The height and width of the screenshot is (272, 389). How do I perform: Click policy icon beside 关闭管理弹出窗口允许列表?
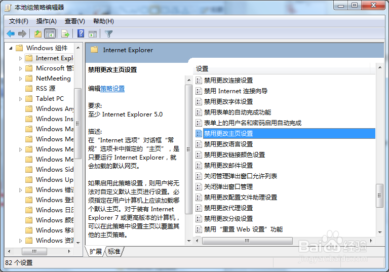(x=199, y=176)
